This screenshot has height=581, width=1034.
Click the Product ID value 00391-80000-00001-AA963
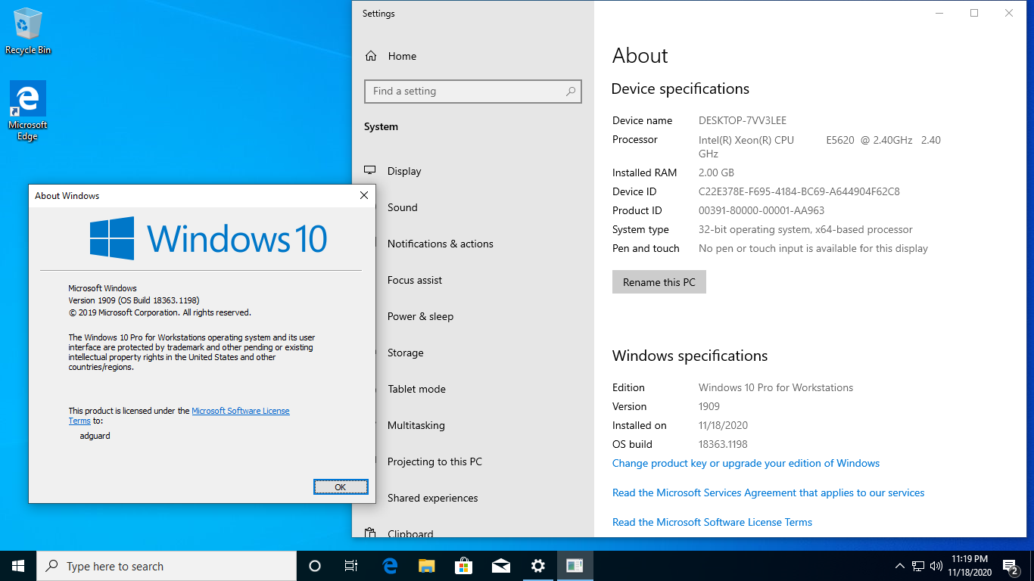tap(761, 210)
